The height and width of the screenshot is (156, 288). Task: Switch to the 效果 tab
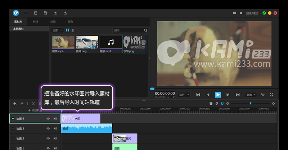pyautogui.click(x=53, y=22)
